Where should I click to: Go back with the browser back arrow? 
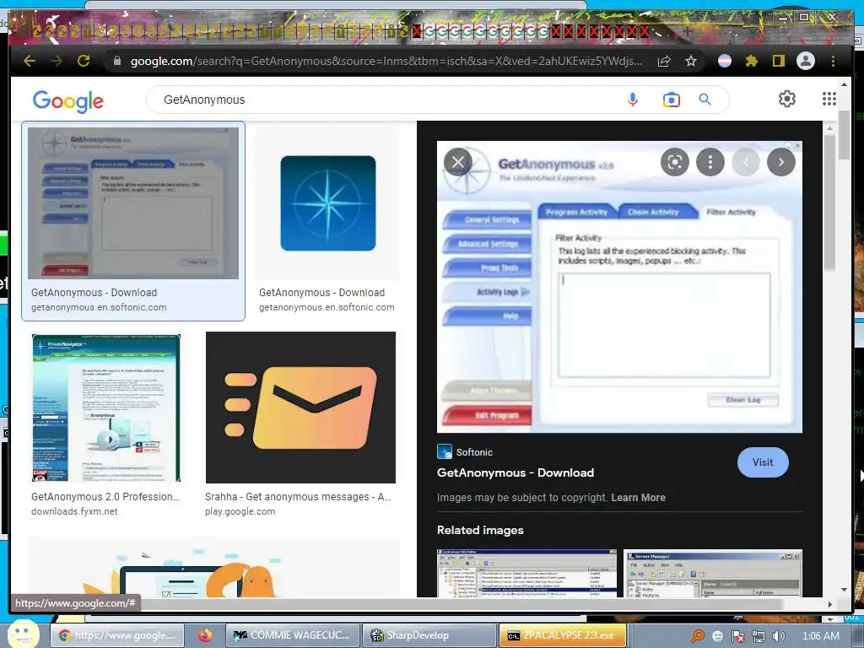30,61
